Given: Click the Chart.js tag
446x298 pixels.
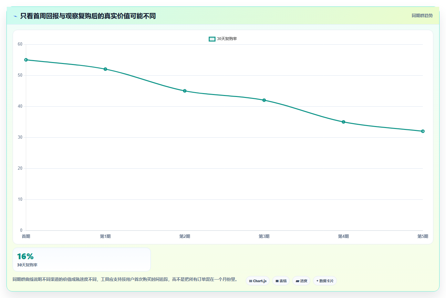Looking at the screenshot, I should pos(258,281).
